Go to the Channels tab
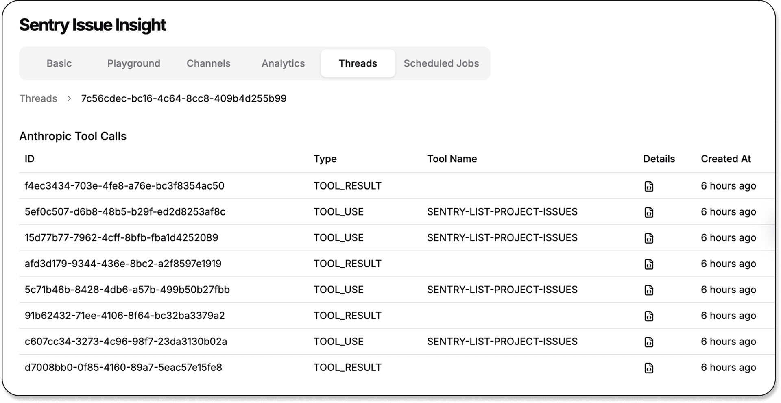Image resolution: width=781 pixels, height=403 pixels. coord(208,63)
